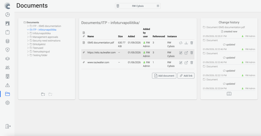261x136 pixels.
Task: Download ISMS documentation.pdf file
Action: tap(186, 43)
